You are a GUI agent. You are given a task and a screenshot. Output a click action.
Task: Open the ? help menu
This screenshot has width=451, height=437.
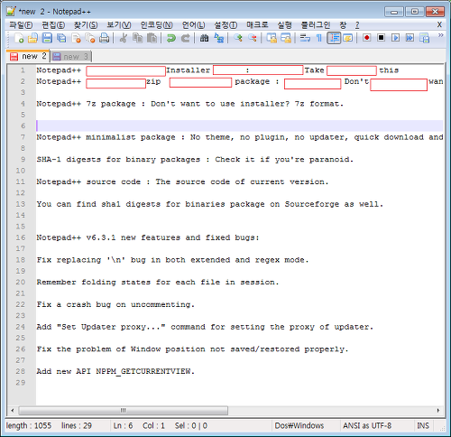click(x=357, y=25)
